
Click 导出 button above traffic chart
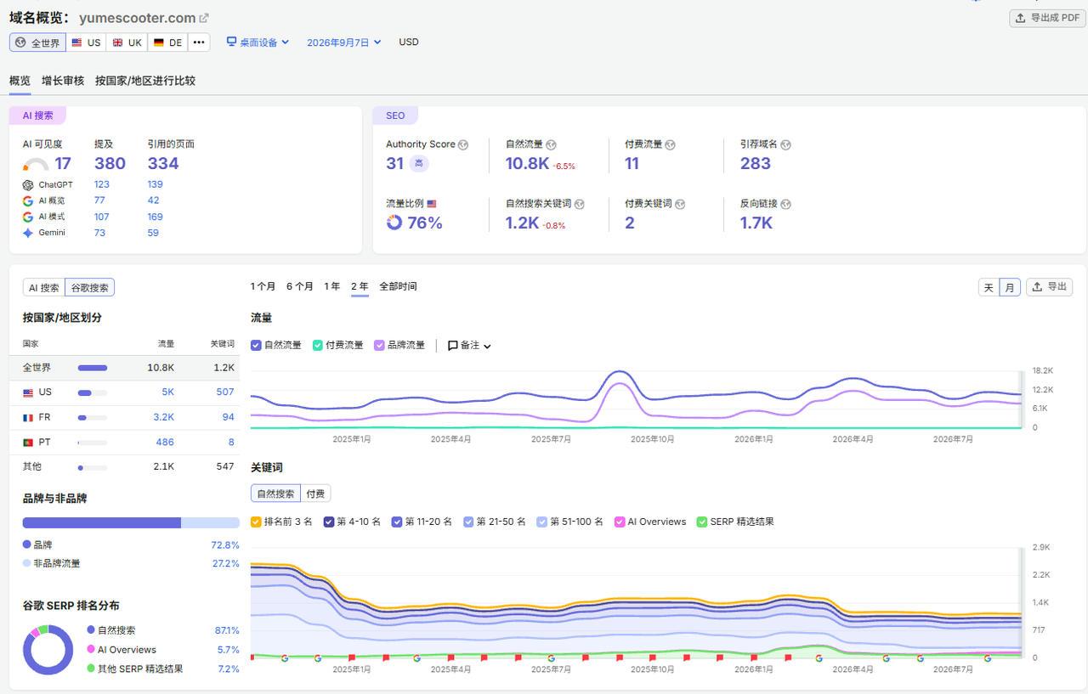pyautogui.click(x=1049, y=287)
